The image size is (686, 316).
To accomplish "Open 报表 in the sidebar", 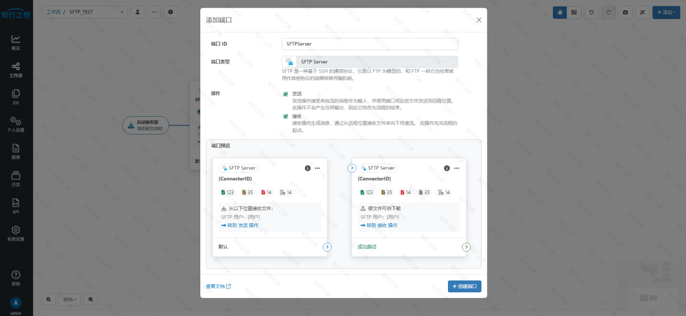I will click(16, 151).
